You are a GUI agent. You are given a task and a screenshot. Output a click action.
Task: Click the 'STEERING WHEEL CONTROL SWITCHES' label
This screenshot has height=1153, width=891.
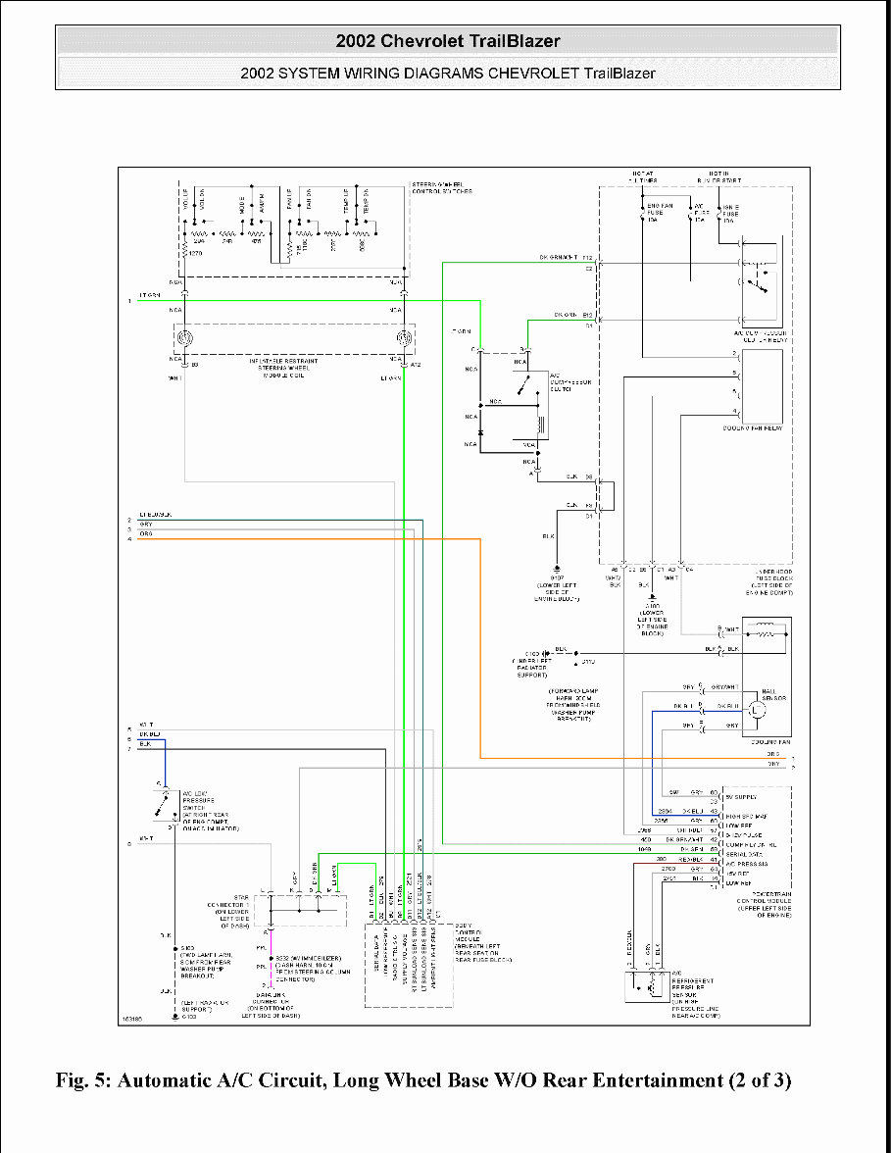coord(442,188)
